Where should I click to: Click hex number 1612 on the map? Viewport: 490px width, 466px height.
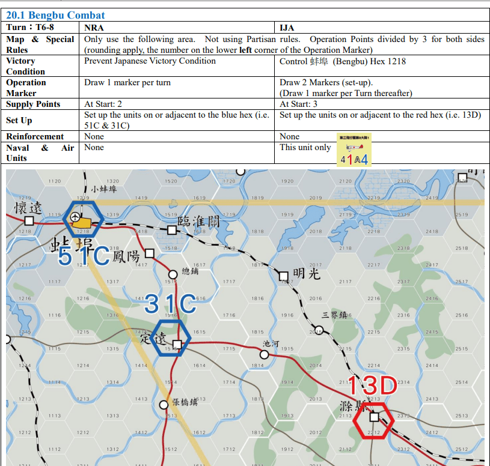pyautogui.click(x=200, y=432)
